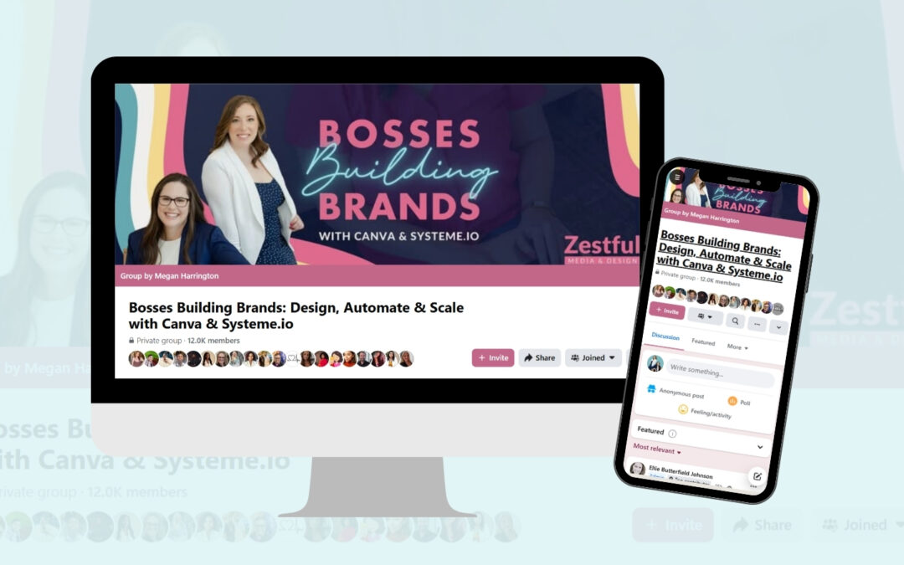Click the lock Private group label on monitor

tap(155, 341)
